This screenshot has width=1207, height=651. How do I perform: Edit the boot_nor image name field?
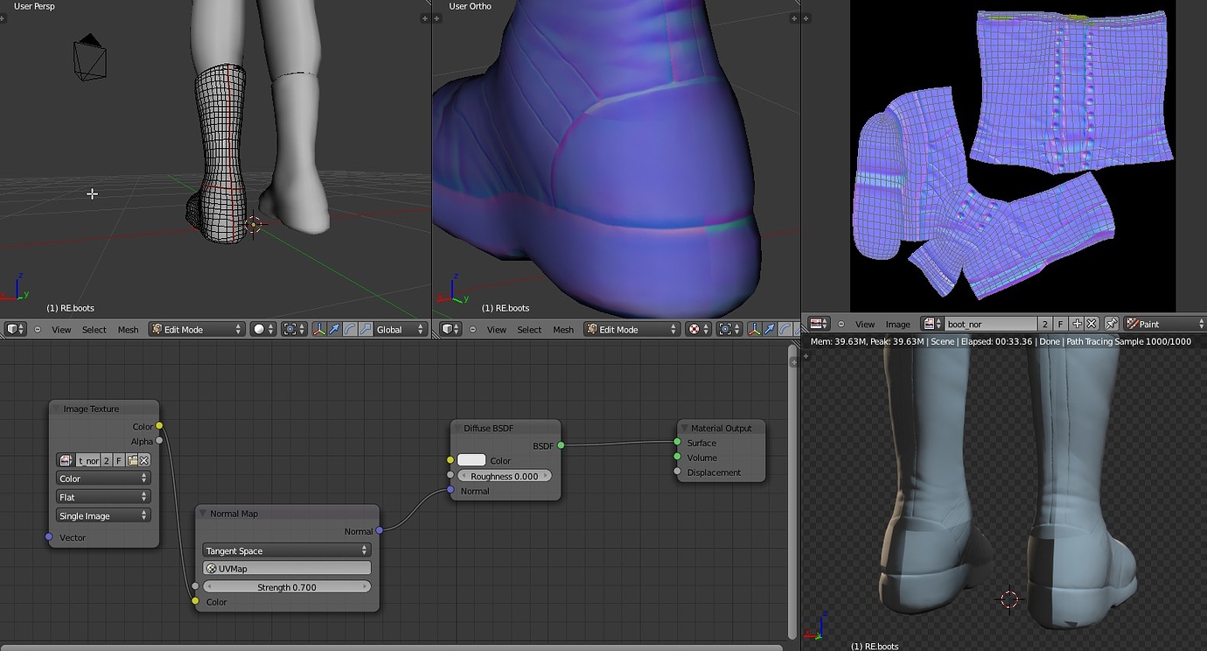[990, 324]
